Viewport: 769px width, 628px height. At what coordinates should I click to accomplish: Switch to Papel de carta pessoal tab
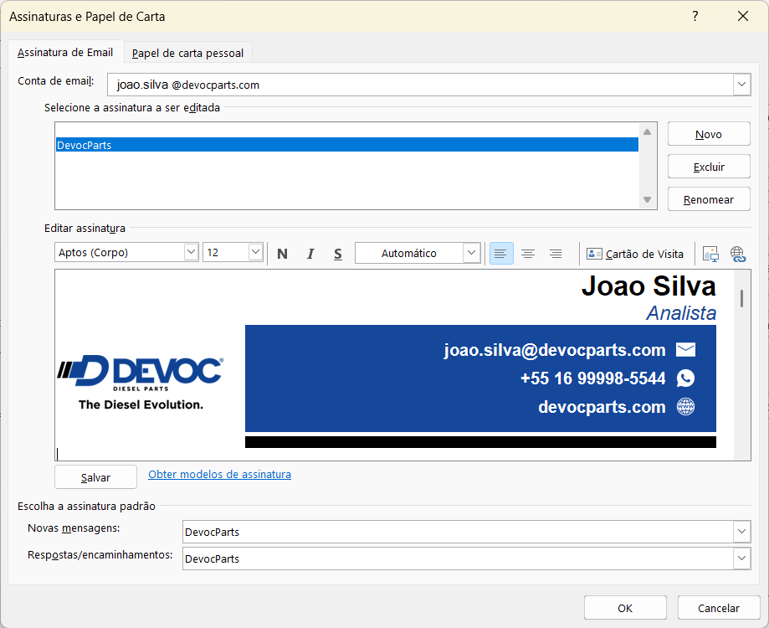click(x=187, y=53)
